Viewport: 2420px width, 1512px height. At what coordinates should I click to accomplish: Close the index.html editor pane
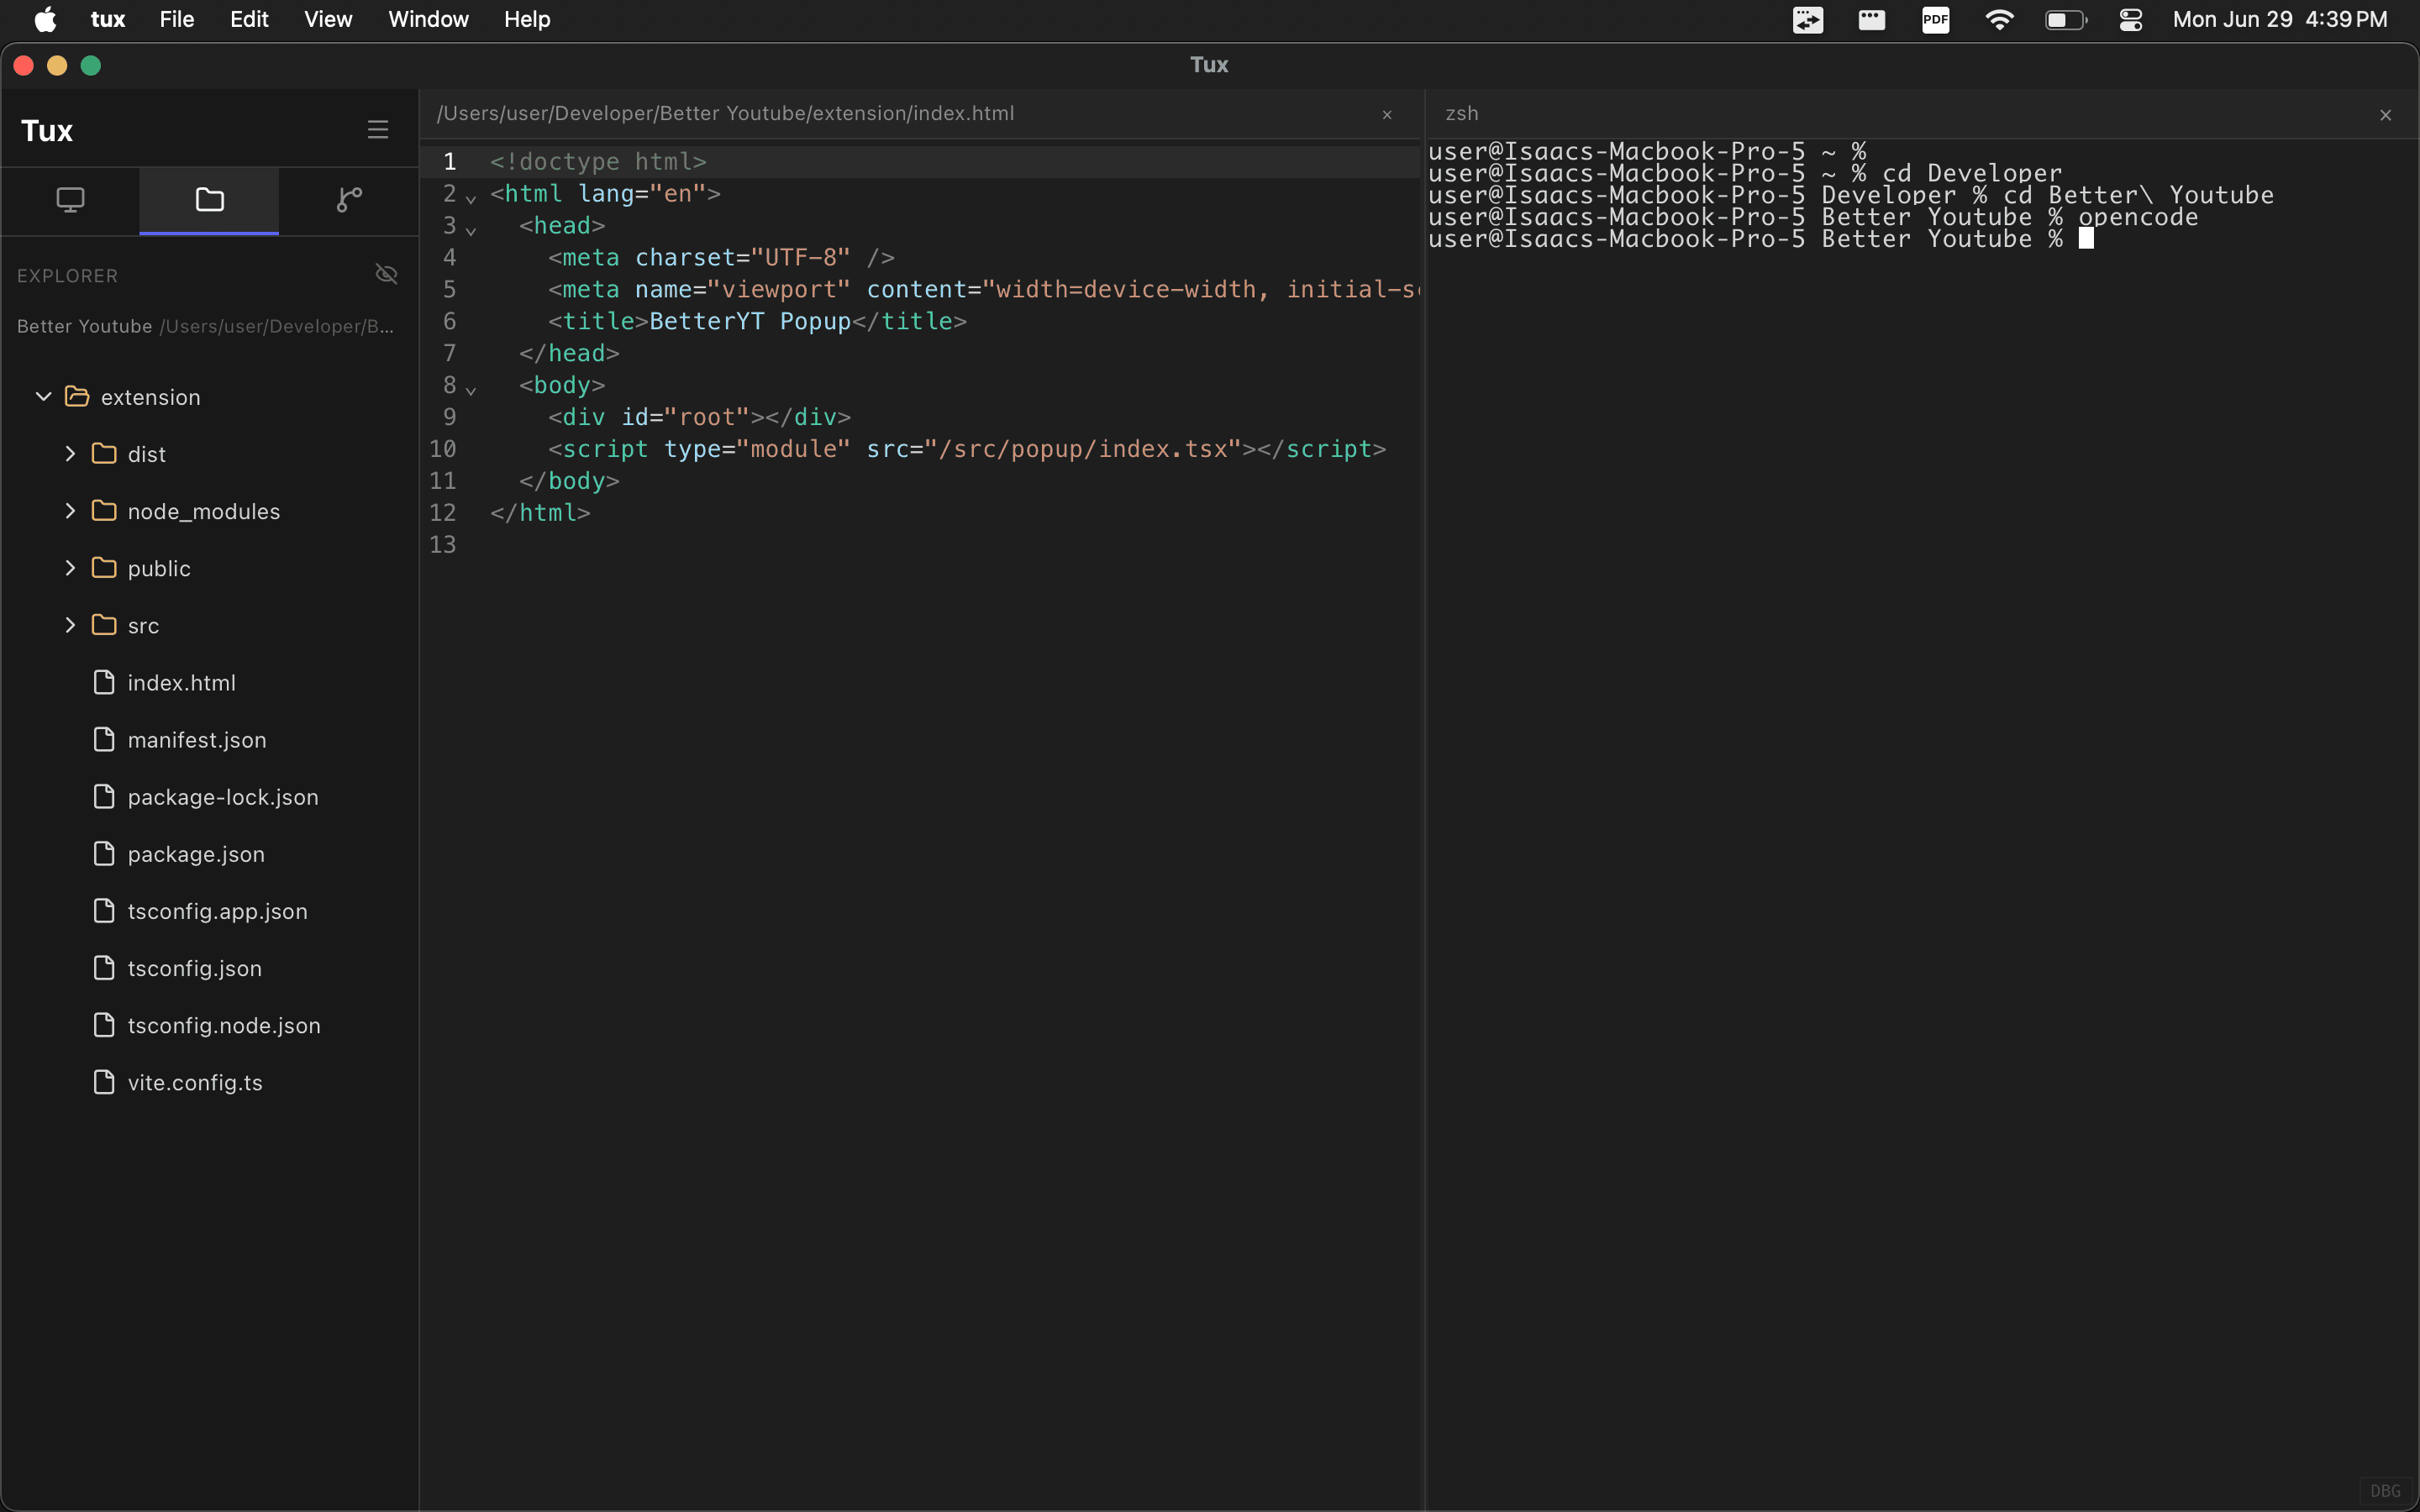(1387, 115)
